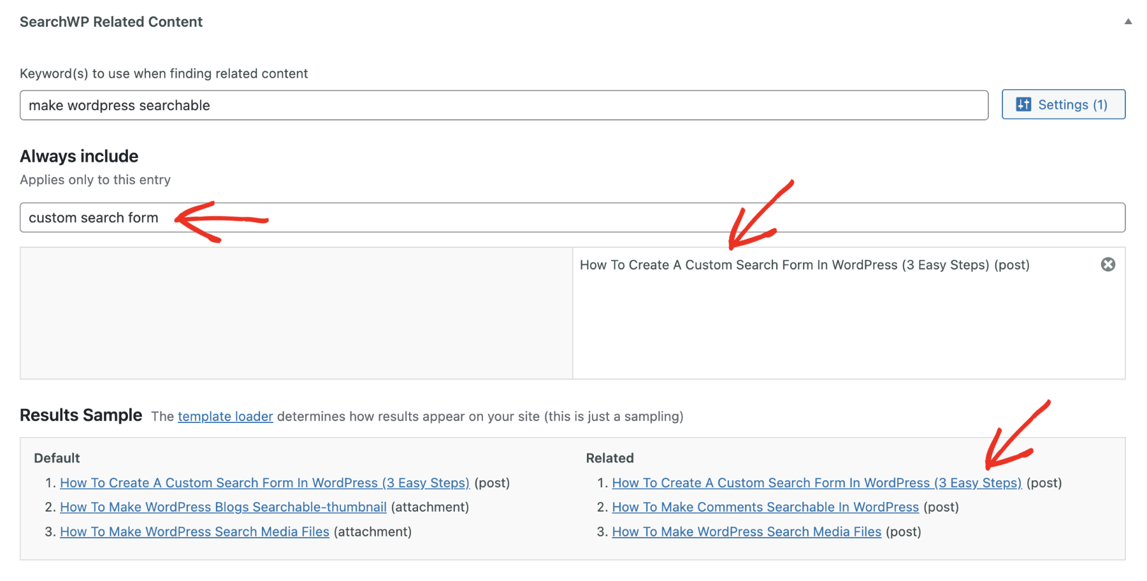The width and height of the screenshot is (1147, 581).
Task: Click the Related column label
Action: pos(610,458)
